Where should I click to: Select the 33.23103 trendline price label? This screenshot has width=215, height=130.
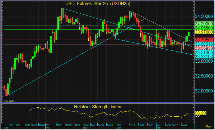203,57
